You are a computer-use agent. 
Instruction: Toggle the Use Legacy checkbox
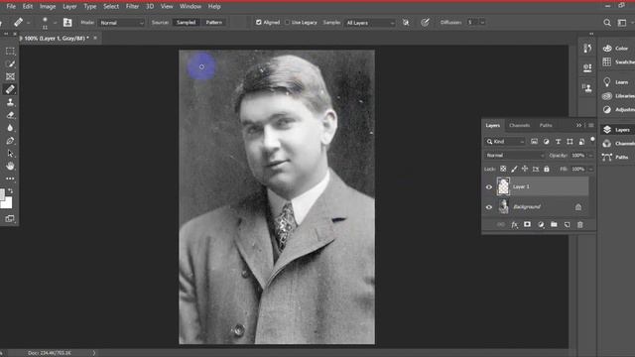(287, 22)
